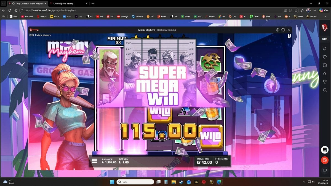Open live chat support bubble
The height and width of the screenshot is (186, 331).
click(x=325, y=150)
